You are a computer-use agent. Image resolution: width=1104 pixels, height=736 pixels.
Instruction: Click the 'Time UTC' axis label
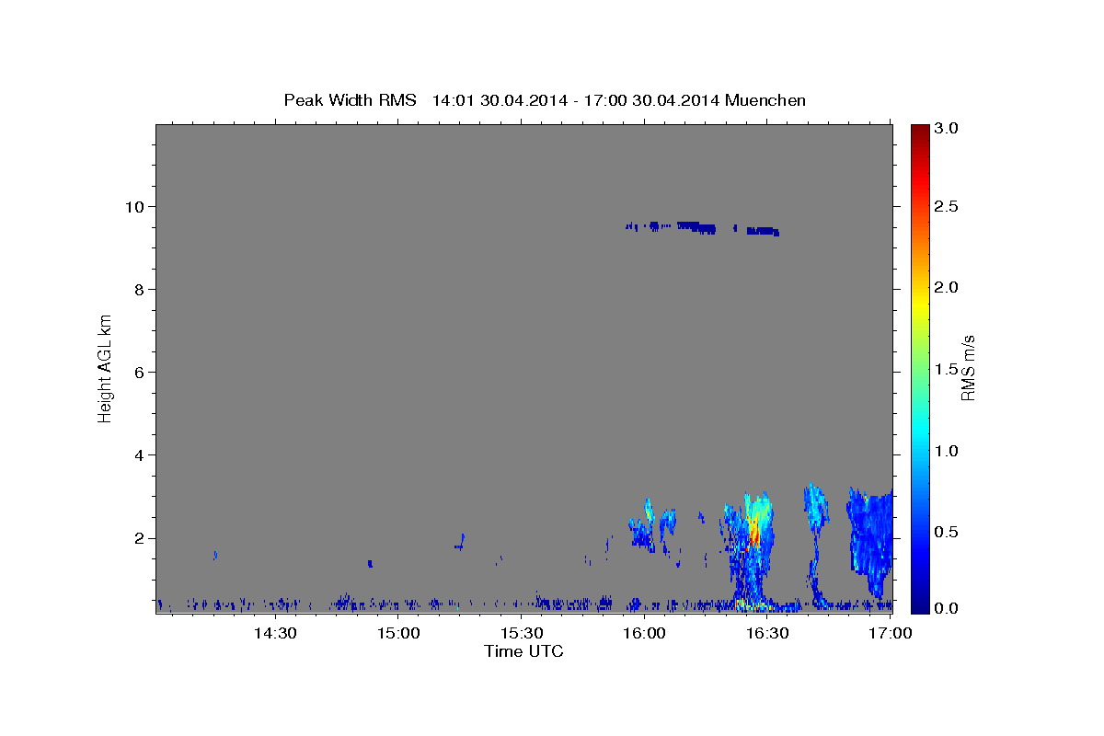click(523, 651)
